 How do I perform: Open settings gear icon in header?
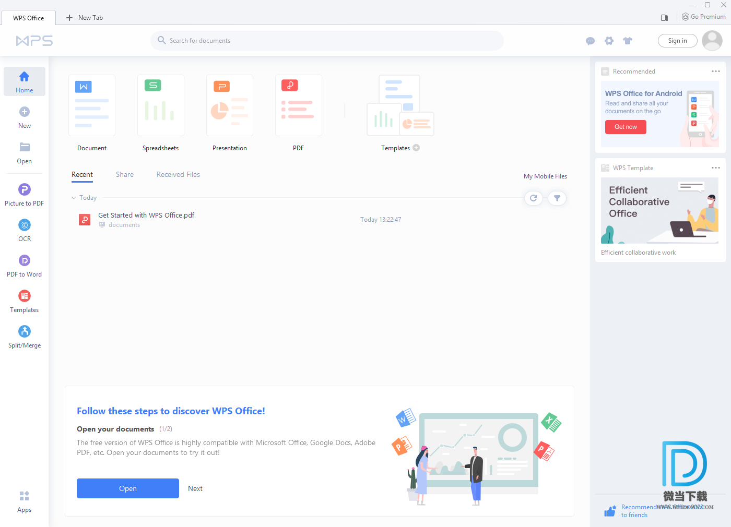(x=609, y=41)
